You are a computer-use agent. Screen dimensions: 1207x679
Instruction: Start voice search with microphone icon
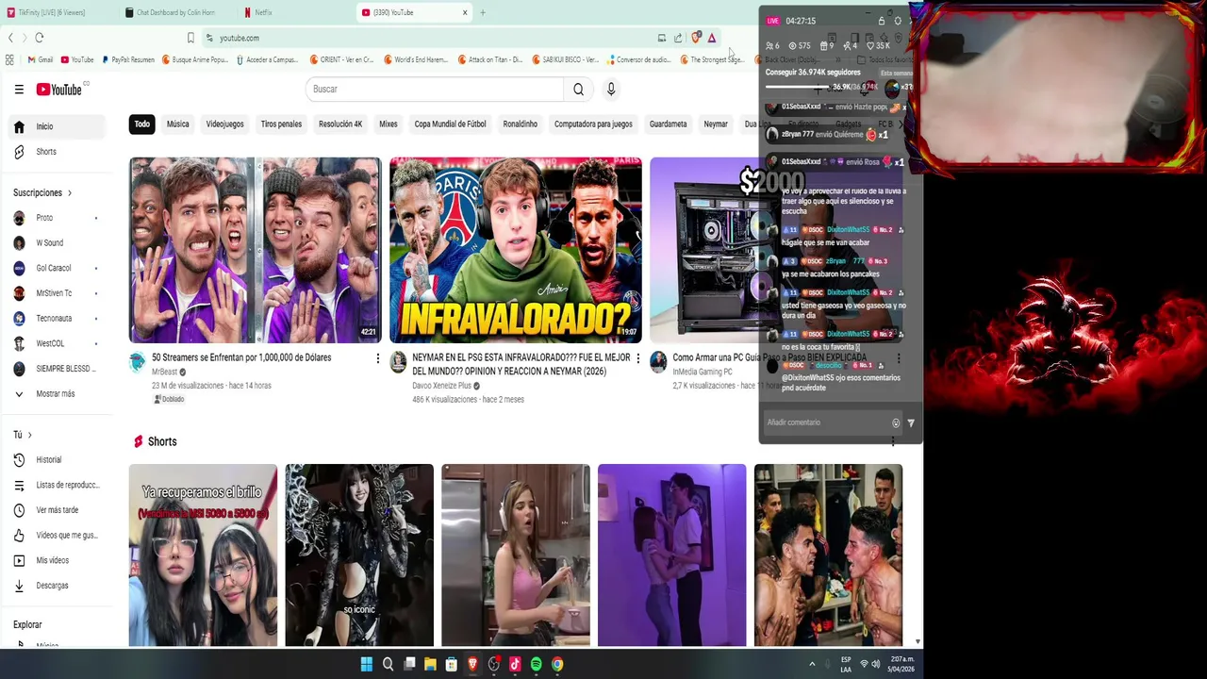point(611,90)
